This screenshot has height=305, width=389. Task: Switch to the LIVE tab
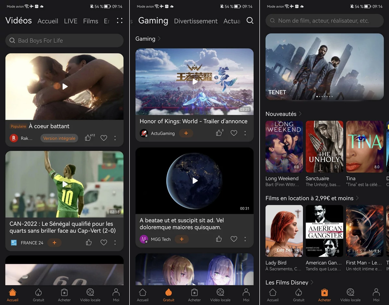click(x=71, y=21)
